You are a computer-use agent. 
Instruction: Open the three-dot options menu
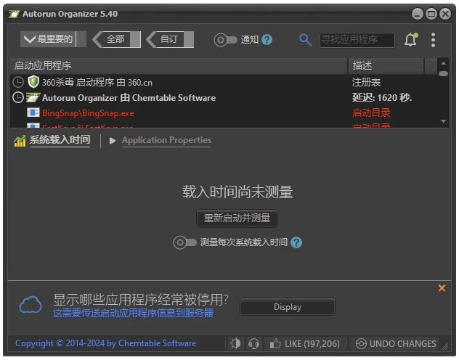click(434, 40)
